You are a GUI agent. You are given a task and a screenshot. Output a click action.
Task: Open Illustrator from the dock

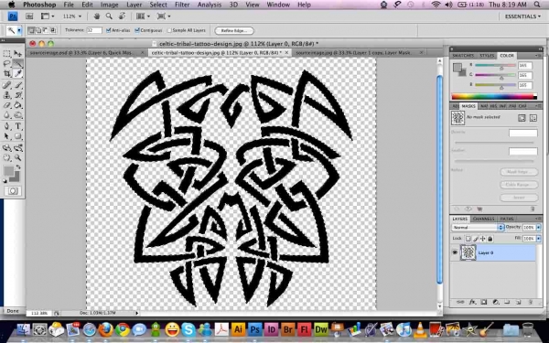(x=238, y=329)
